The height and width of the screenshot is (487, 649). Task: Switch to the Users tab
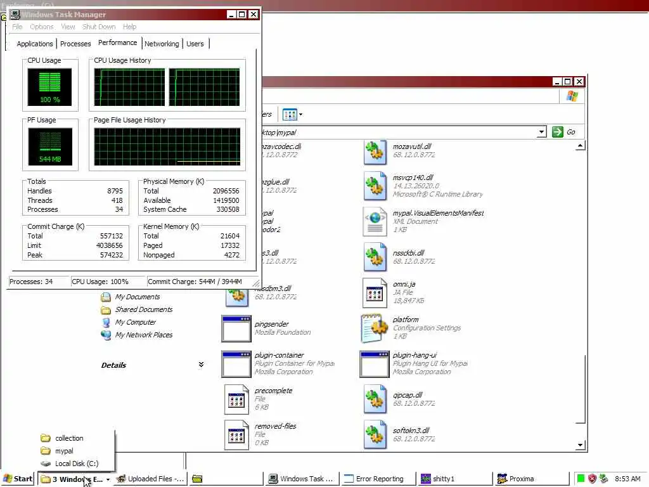pos(195,44)
